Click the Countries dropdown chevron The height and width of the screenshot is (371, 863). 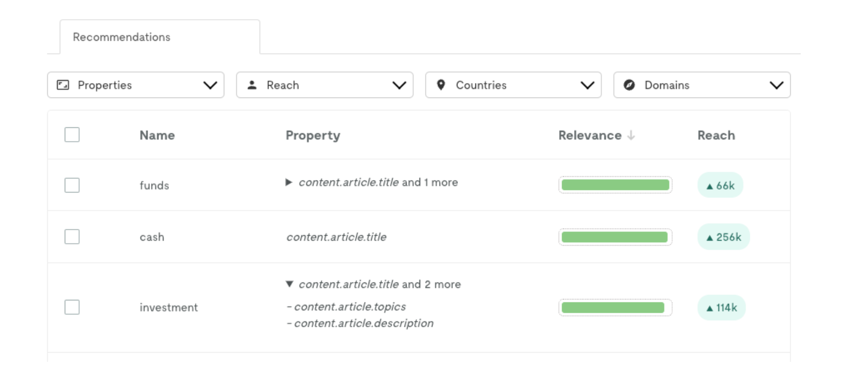point(587,86)
